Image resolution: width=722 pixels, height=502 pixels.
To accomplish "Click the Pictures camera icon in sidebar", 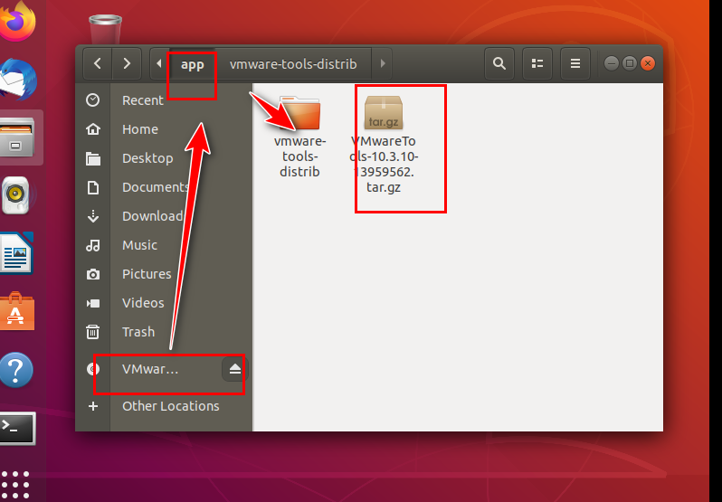I will click(93, 274).
